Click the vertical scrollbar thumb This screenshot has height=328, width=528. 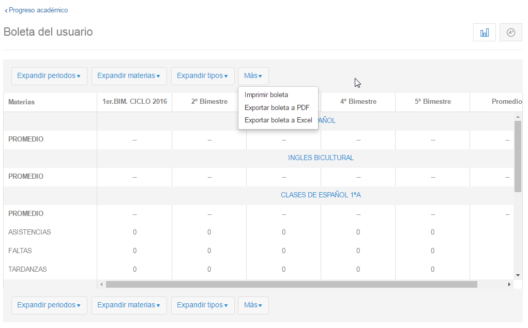tap(518, 155)
